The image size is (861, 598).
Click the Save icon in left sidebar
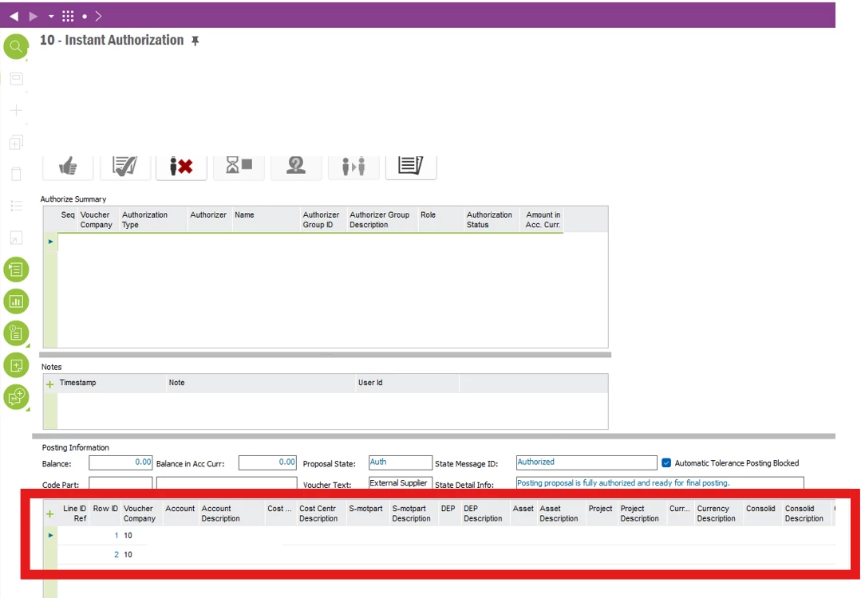point(17,79)
